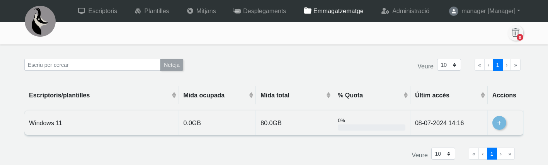Navigate to Mitjans
The width and height of the screenshot is (548, 165).
tap(201, 11)
